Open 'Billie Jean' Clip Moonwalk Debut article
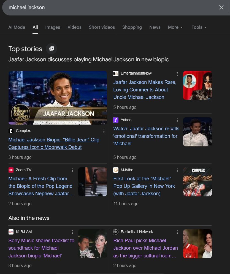Image resolution: width=230 pixels, height=274 pixels. coord(54,143)
